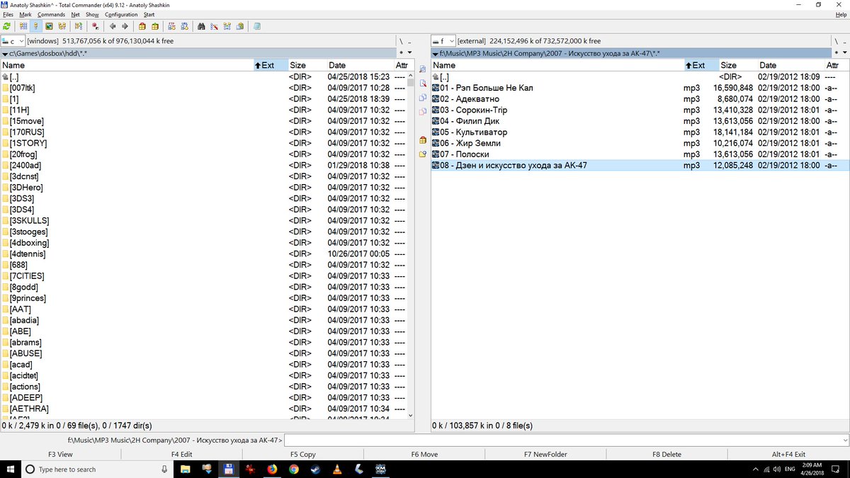Click the Unpack files toolbar icon
The image size is (850, 478).
point(154,26)
